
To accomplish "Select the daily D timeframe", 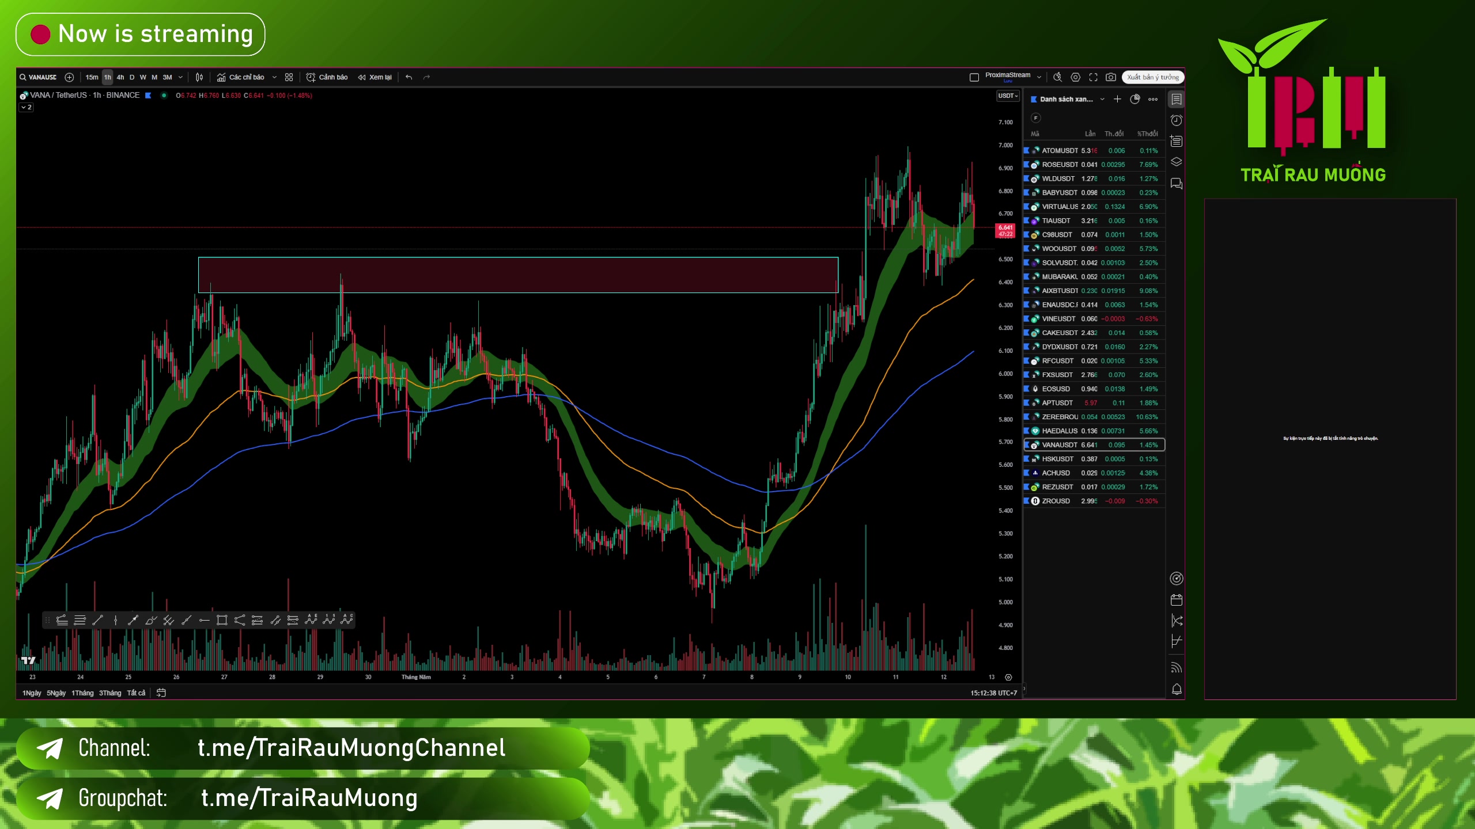I will click(132, 77).
